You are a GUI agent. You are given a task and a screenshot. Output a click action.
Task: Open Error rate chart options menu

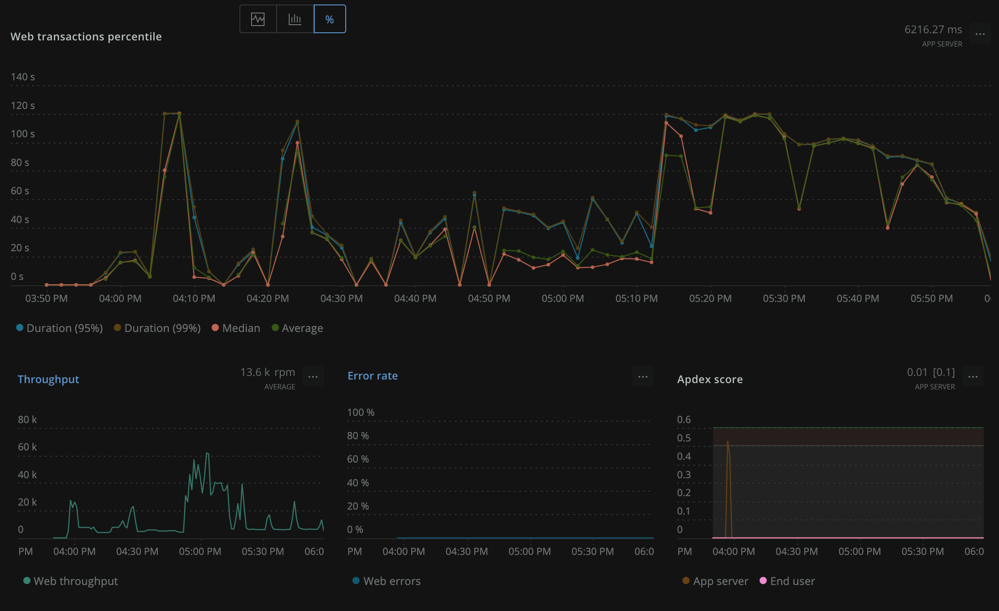coord(643,376)
